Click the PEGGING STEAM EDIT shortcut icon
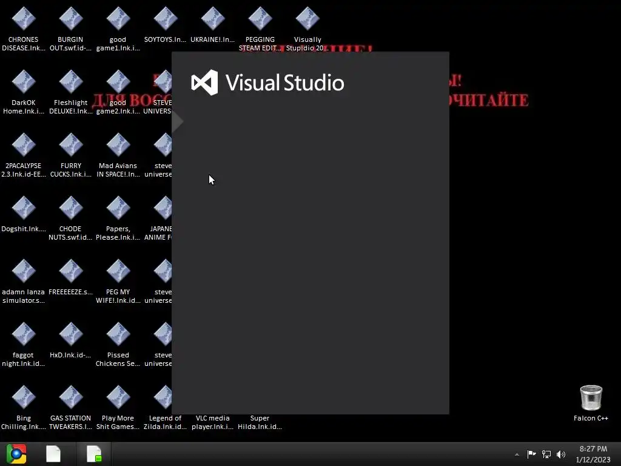 tap(260, 29)
